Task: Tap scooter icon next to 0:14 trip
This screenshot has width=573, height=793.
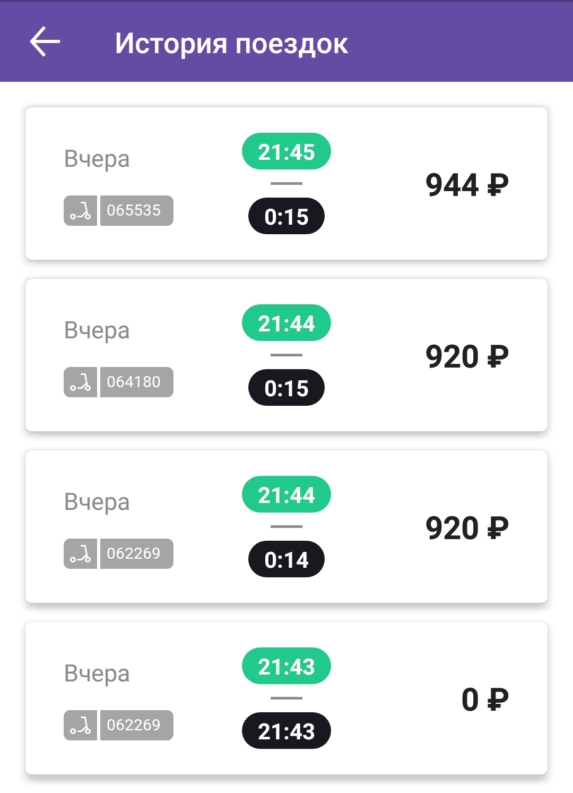Action: [x=80, y=554]
